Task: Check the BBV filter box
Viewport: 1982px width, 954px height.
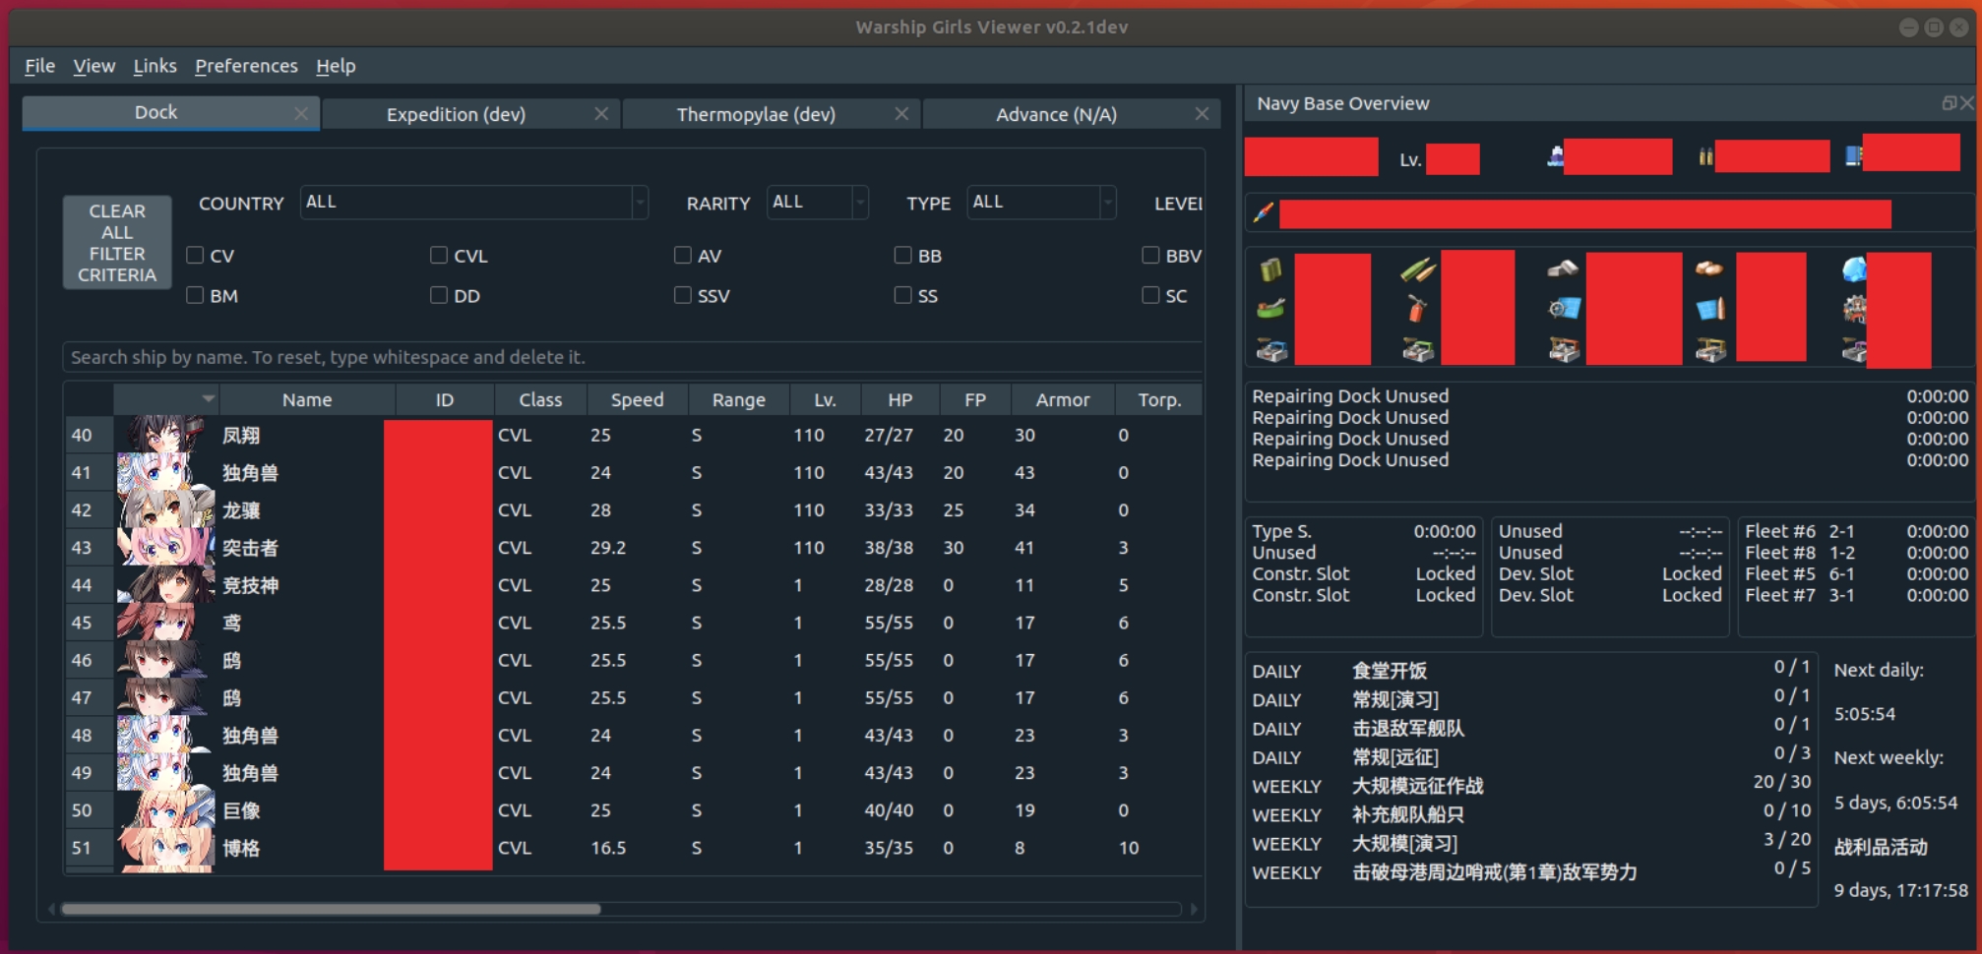Action: tap(1150, 255)
